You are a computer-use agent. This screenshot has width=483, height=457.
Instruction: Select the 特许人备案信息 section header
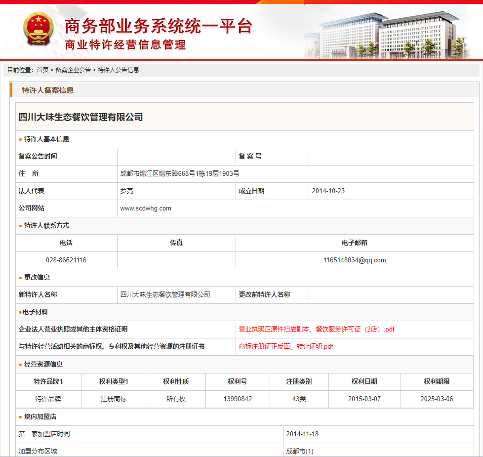coord(48,90)
